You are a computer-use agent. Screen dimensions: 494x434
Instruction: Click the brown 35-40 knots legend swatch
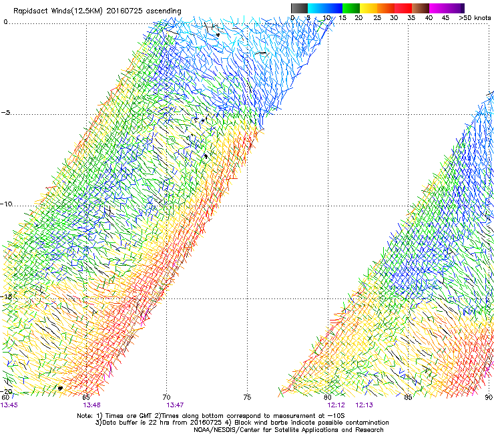point(421,8)
